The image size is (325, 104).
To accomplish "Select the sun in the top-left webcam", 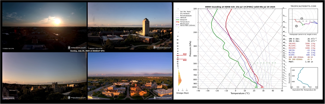I will pyautogui.click(x=57, y=21).
